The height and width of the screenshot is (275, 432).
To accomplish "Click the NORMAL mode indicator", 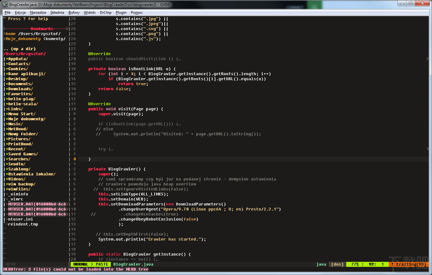I will tap(80, 264).
